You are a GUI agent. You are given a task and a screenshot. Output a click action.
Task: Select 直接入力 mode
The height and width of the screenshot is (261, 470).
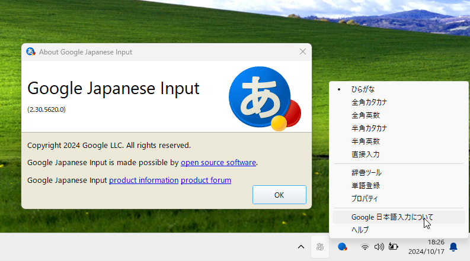point(399,154)
